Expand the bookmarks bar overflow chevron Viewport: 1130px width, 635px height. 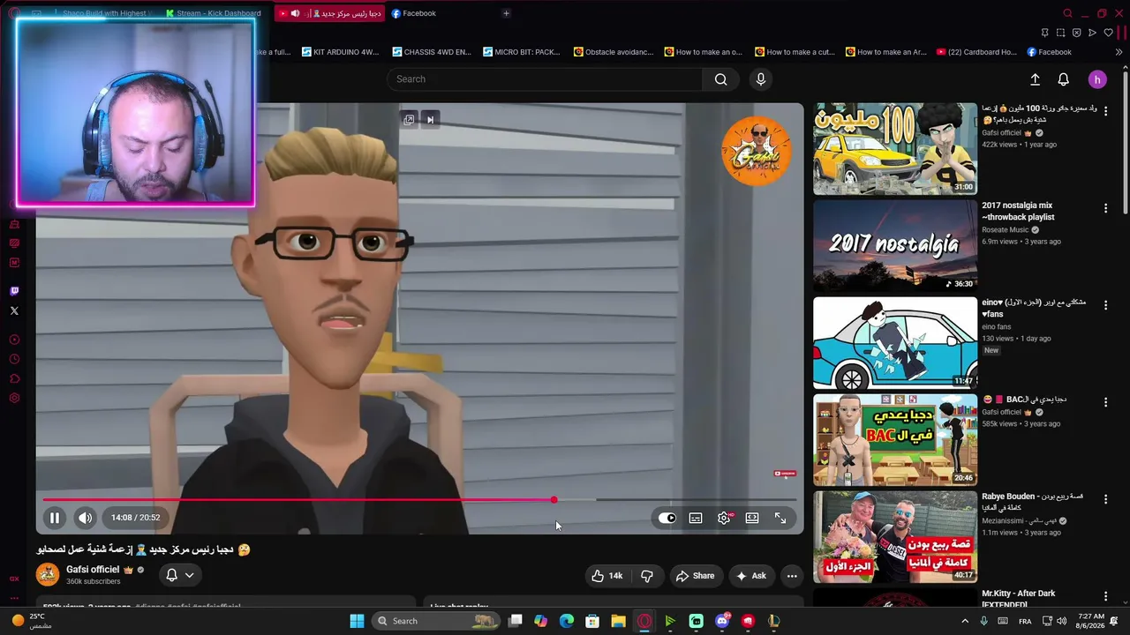click(x=1119, y=52)
